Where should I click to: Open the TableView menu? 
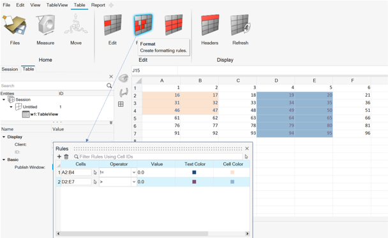coord(57,5)
